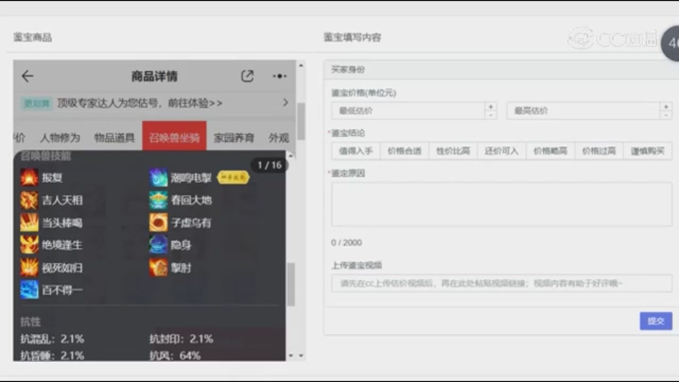Click the 潮鸣电掣 skill icon
The width and height of the screenshot is (679, 382).
[158, 178]
